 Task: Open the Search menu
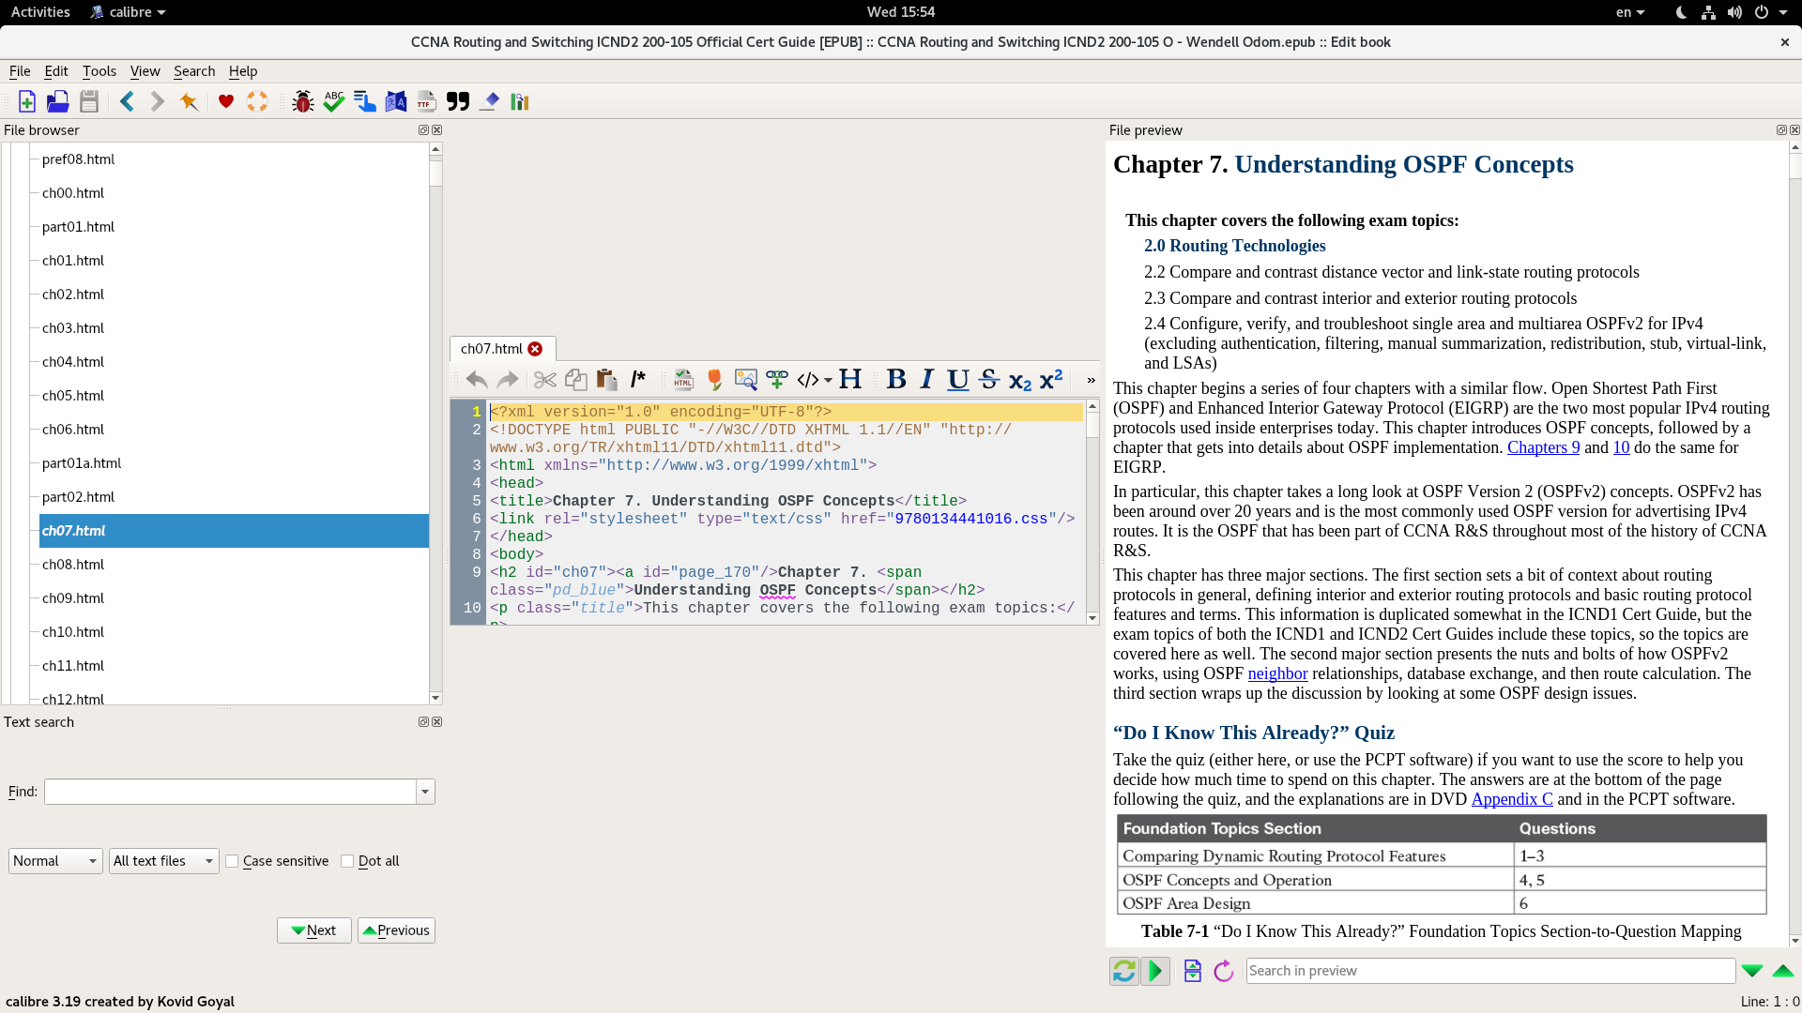(193, 71)
